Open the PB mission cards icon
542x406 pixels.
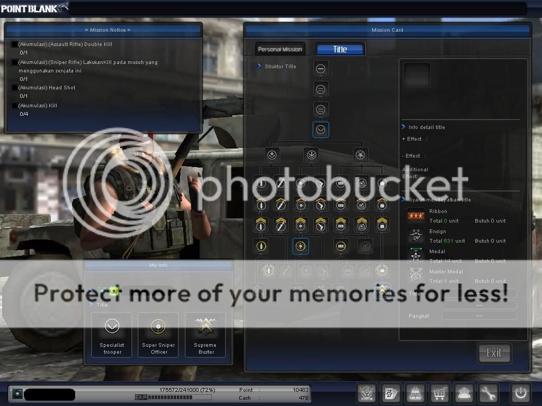tap(391, 393)
